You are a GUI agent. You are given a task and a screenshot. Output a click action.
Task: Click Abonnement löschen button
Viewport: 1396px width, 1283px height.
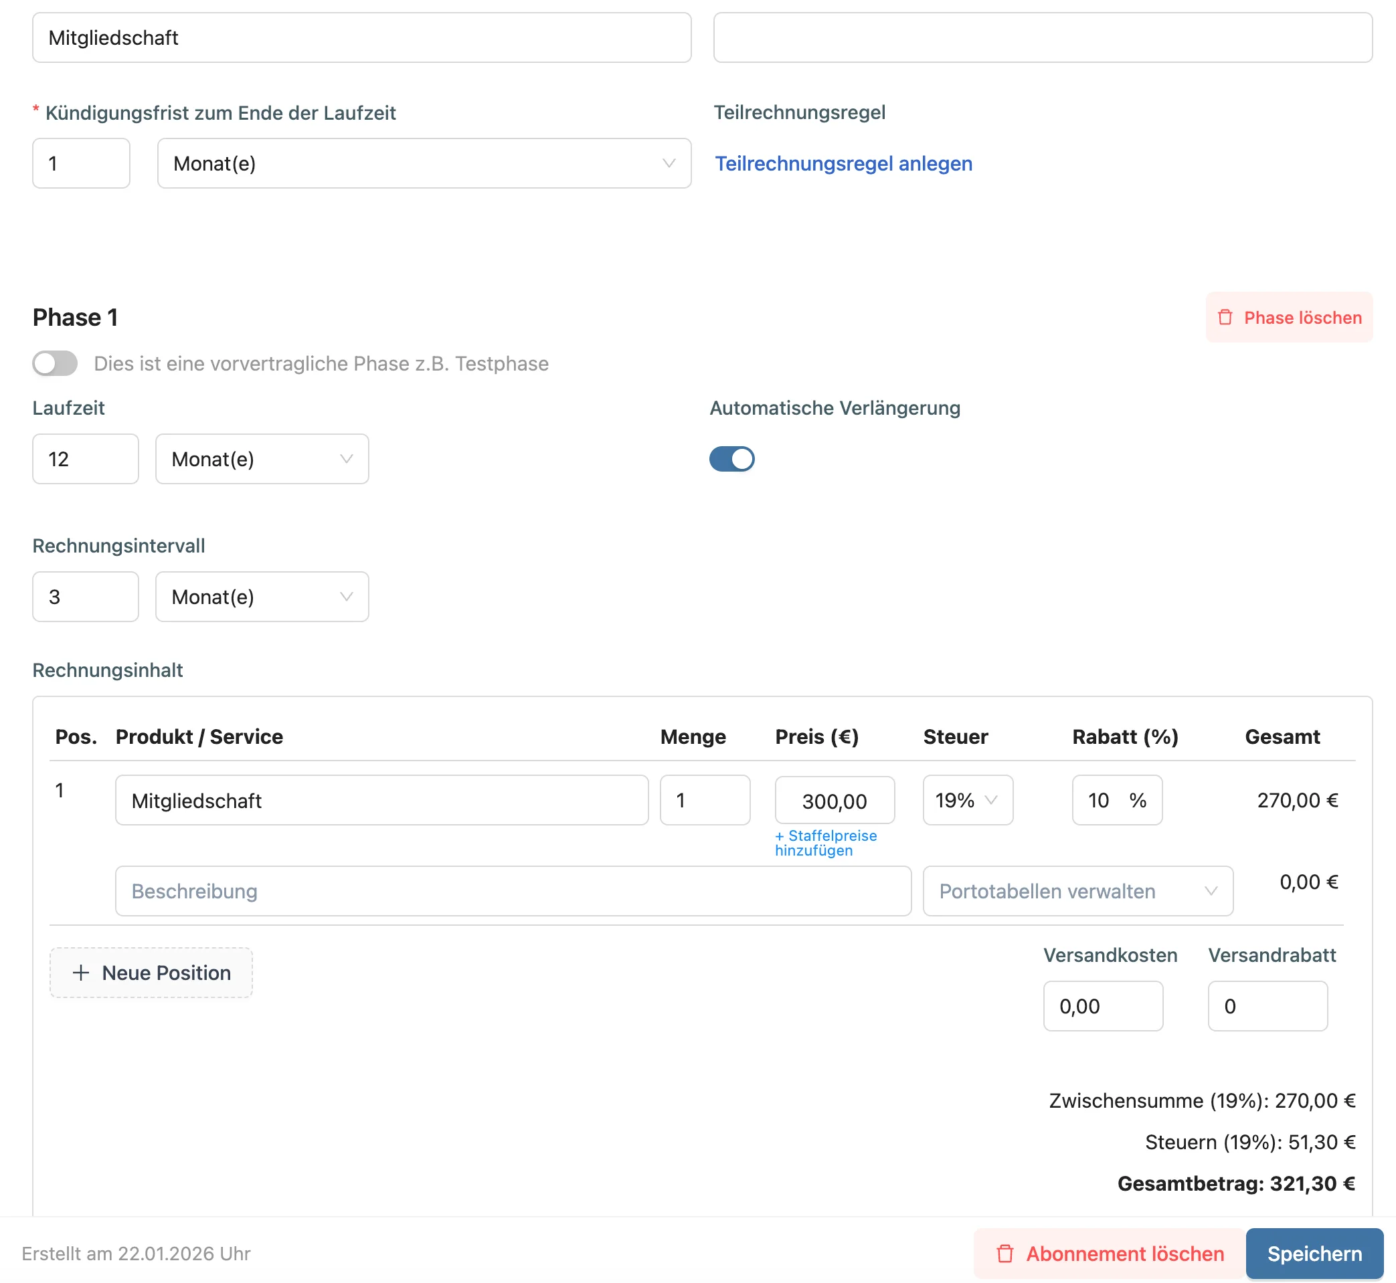tap(1109, 1254)
